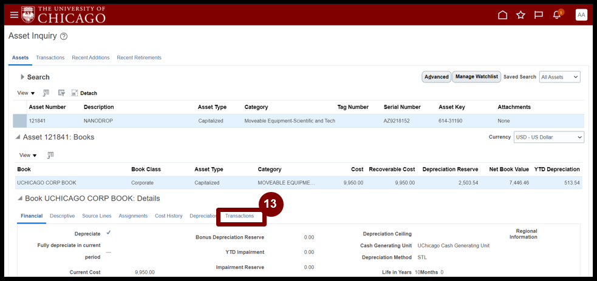The width and height of the screenshot is (597, 281).
Task: Click Query by Example icon
Action: point(61,93)
